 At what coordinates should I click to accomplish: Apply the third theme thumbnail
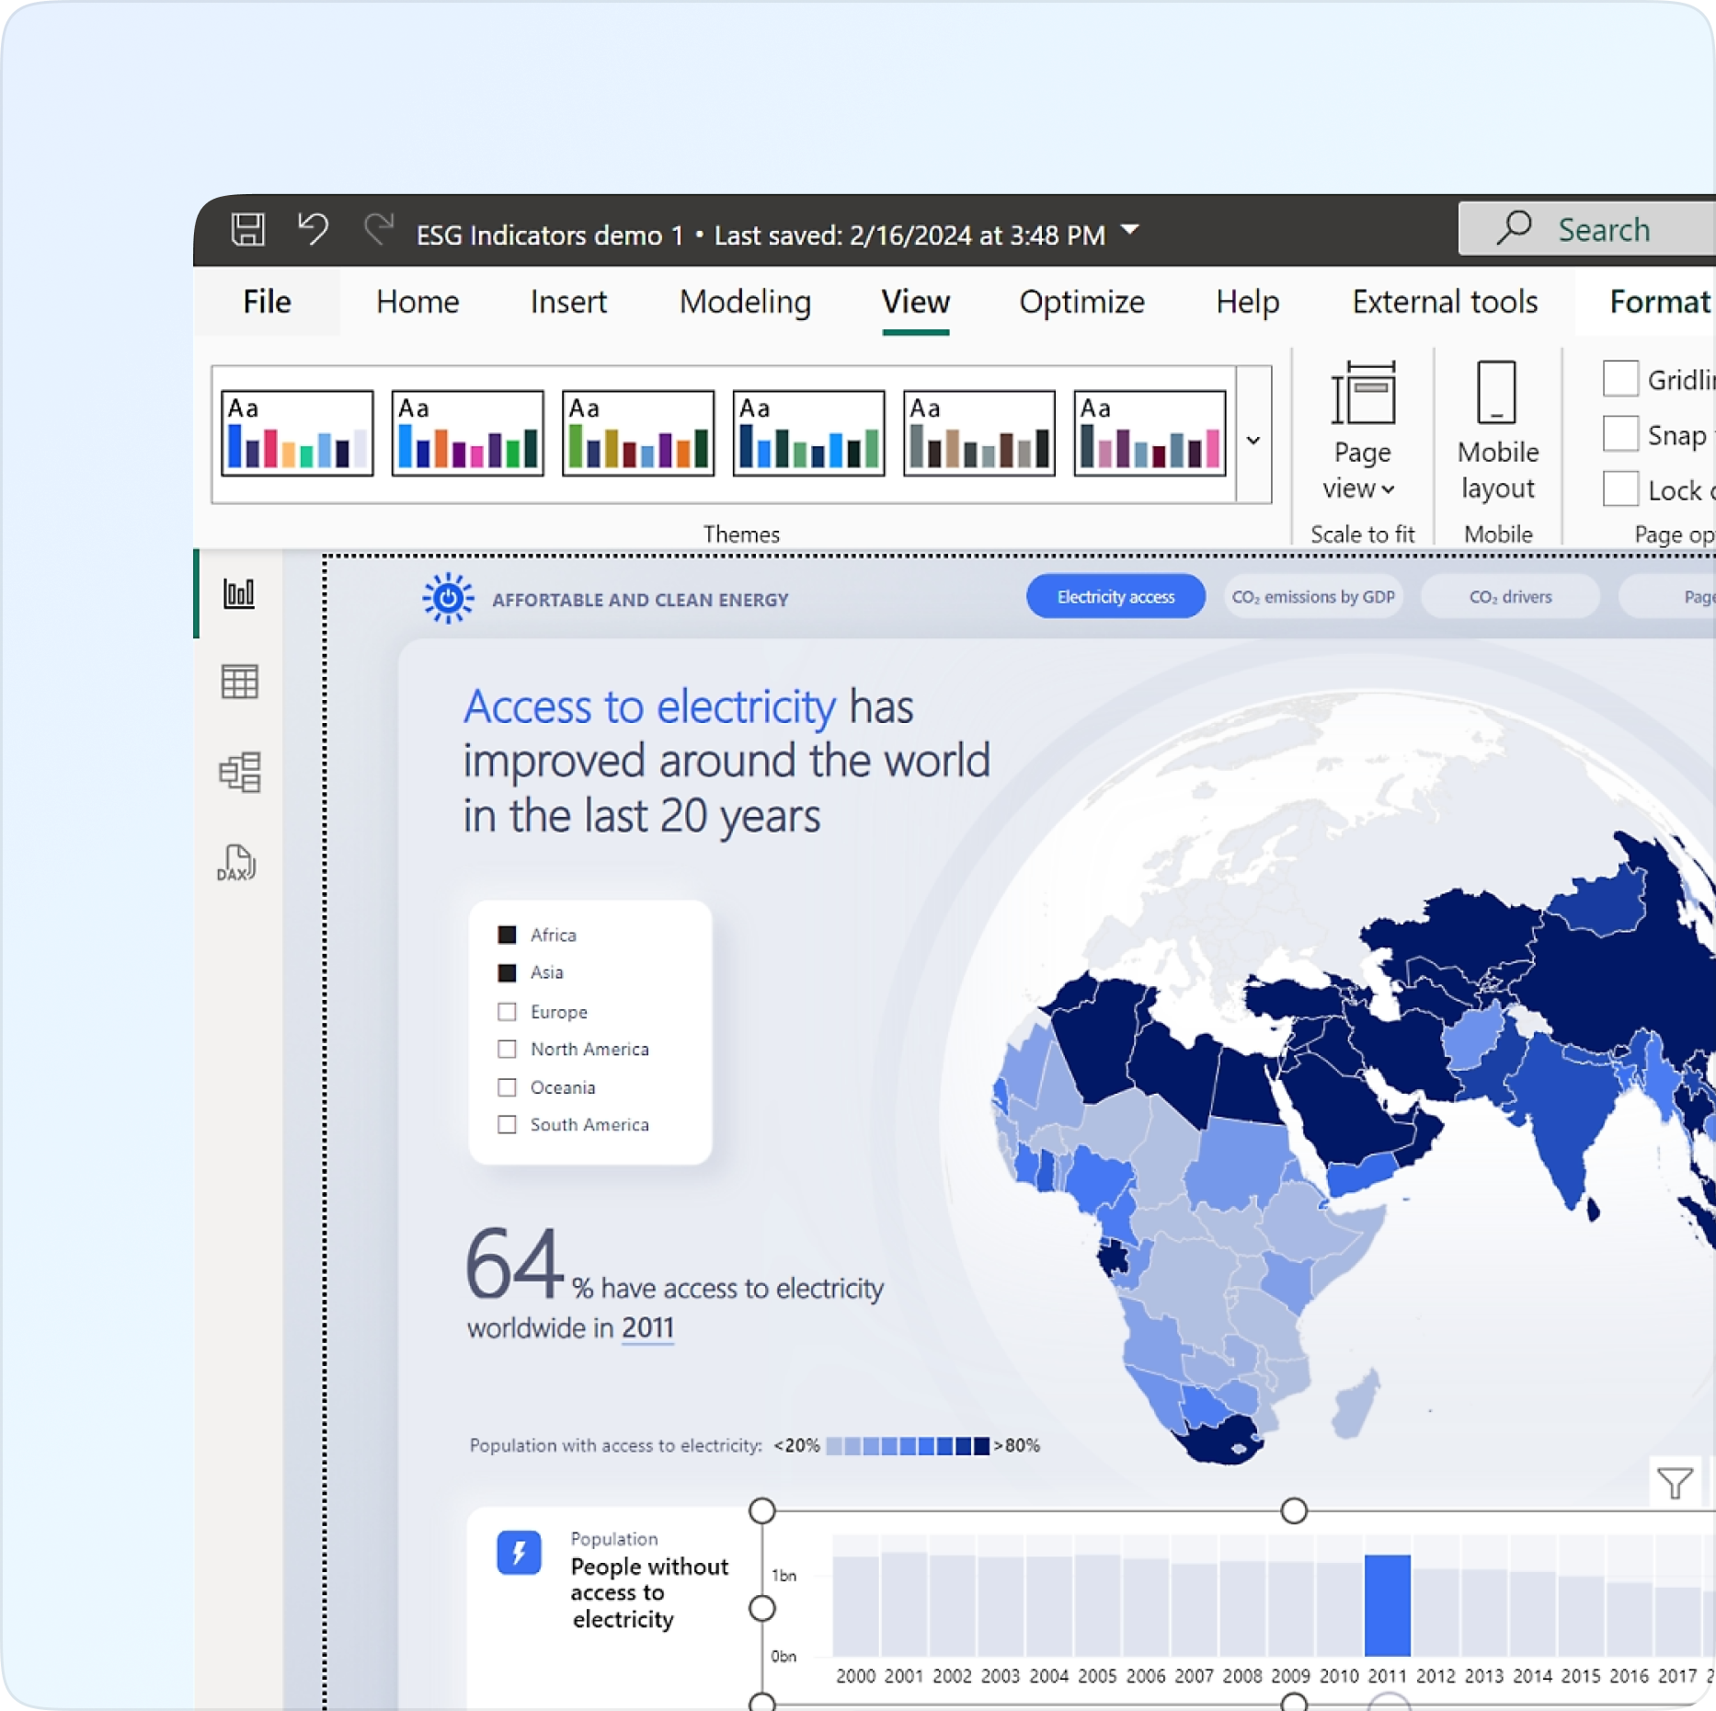click(x=638, y=432)
